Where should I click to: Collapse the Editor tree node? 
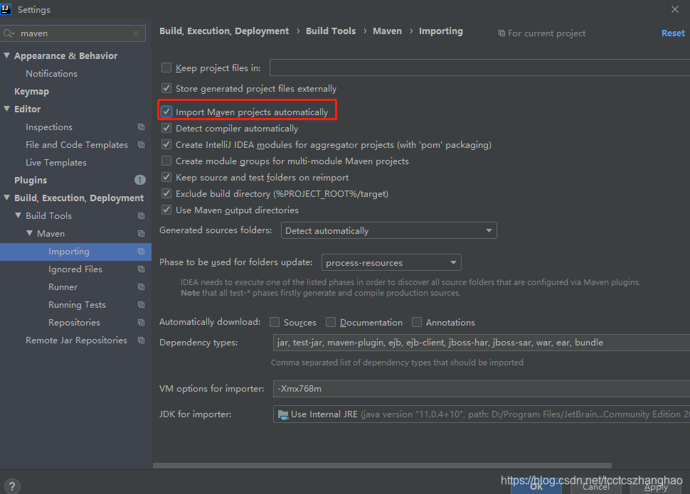tap(6, 109)
